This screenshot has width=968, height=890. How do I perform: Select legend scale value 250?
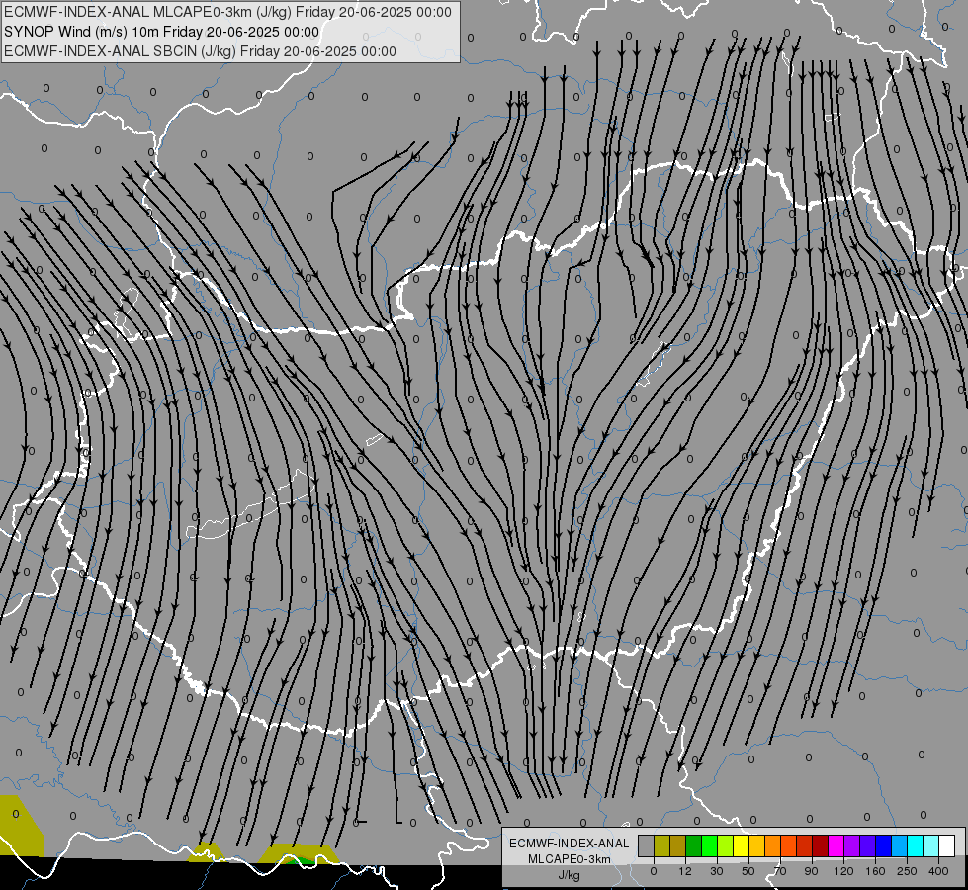907,871
